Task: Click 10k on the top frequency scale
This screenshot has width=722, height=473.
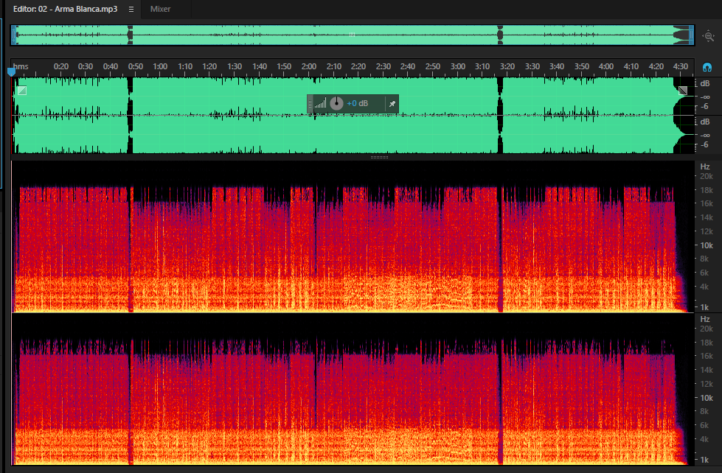Action: (x=707, y=245)
